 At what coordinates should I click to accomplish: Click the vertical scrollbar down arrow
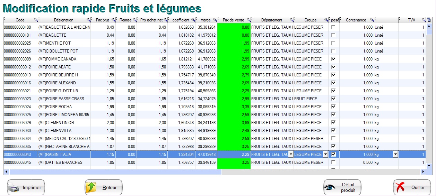pyautogui.click(x=429, y=166)
